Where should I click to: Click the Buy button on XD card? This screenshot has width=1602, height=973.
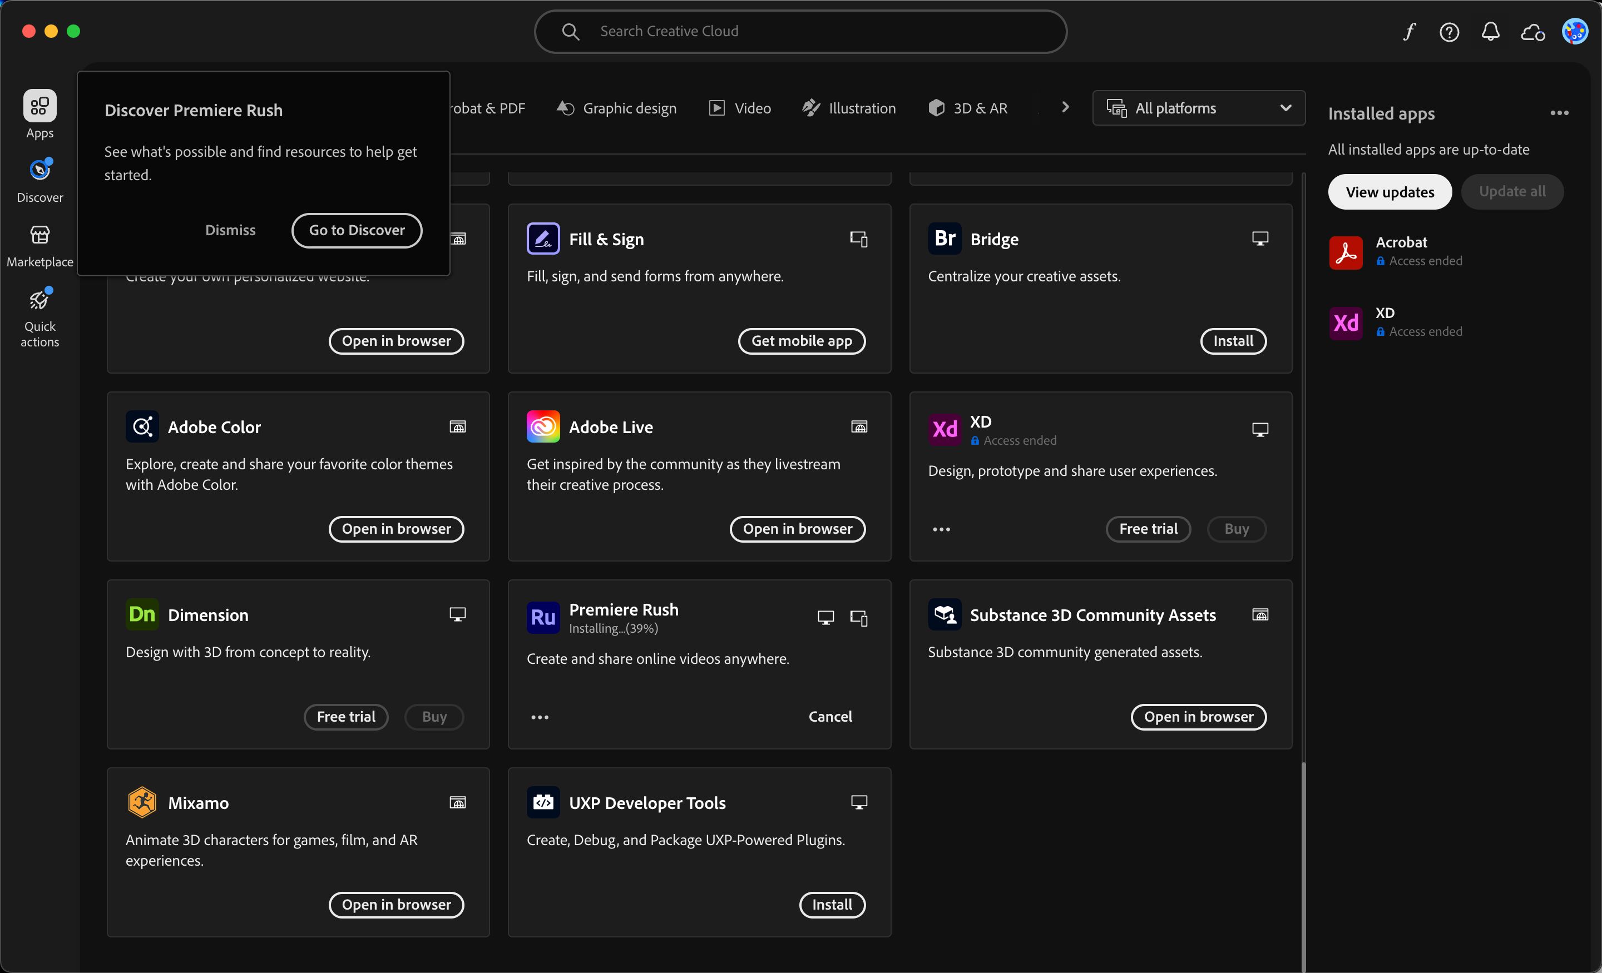1237,528
